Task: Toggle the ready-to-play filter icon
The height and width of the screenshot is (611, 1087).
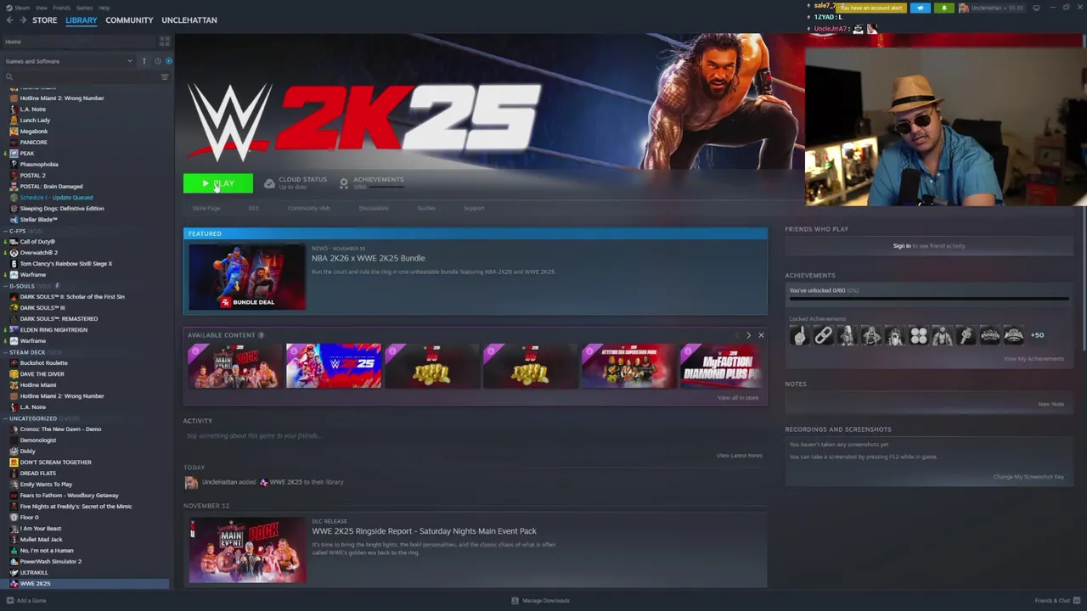Action: tap(168, 61)
